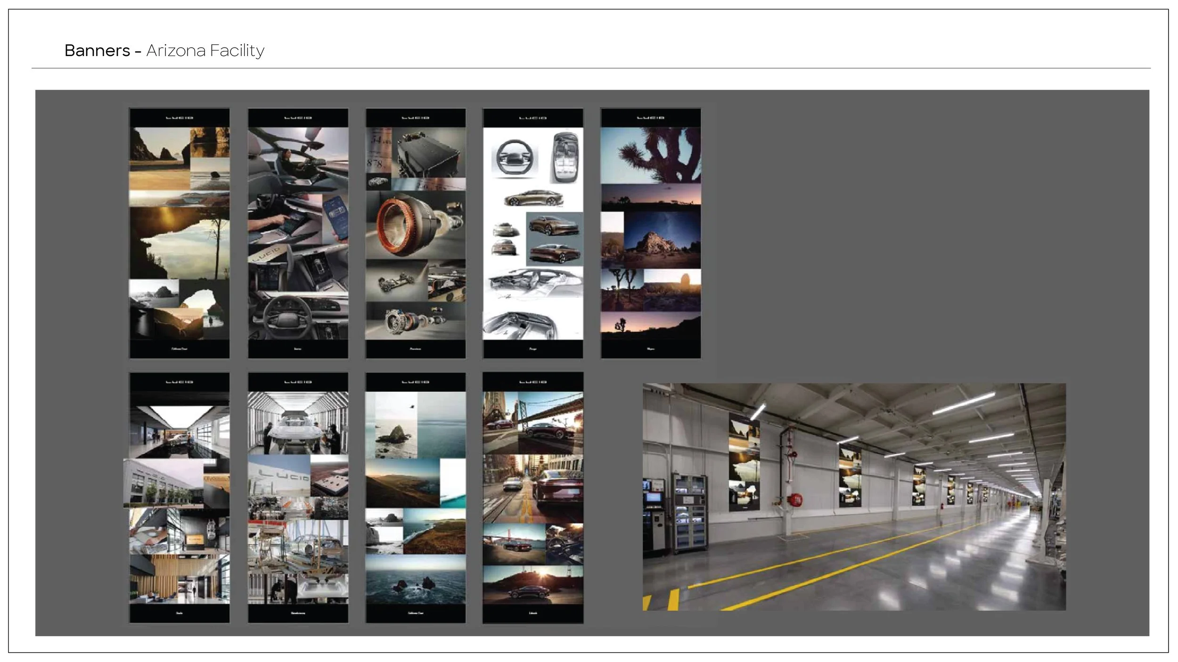Click the Arizona Facility subtitle text

(205, 50)
